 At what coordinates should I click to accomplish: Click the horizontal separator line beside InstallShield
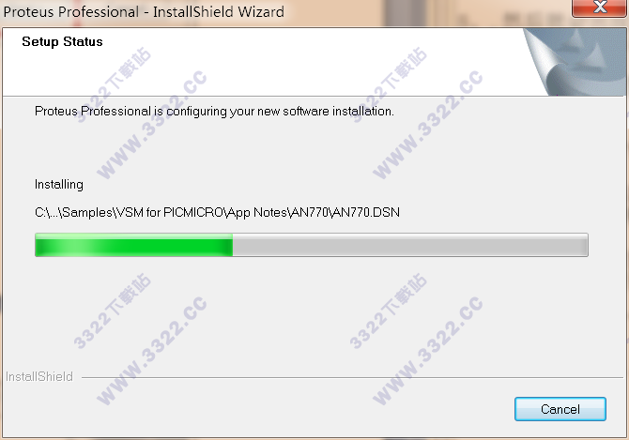coord(352,377)
